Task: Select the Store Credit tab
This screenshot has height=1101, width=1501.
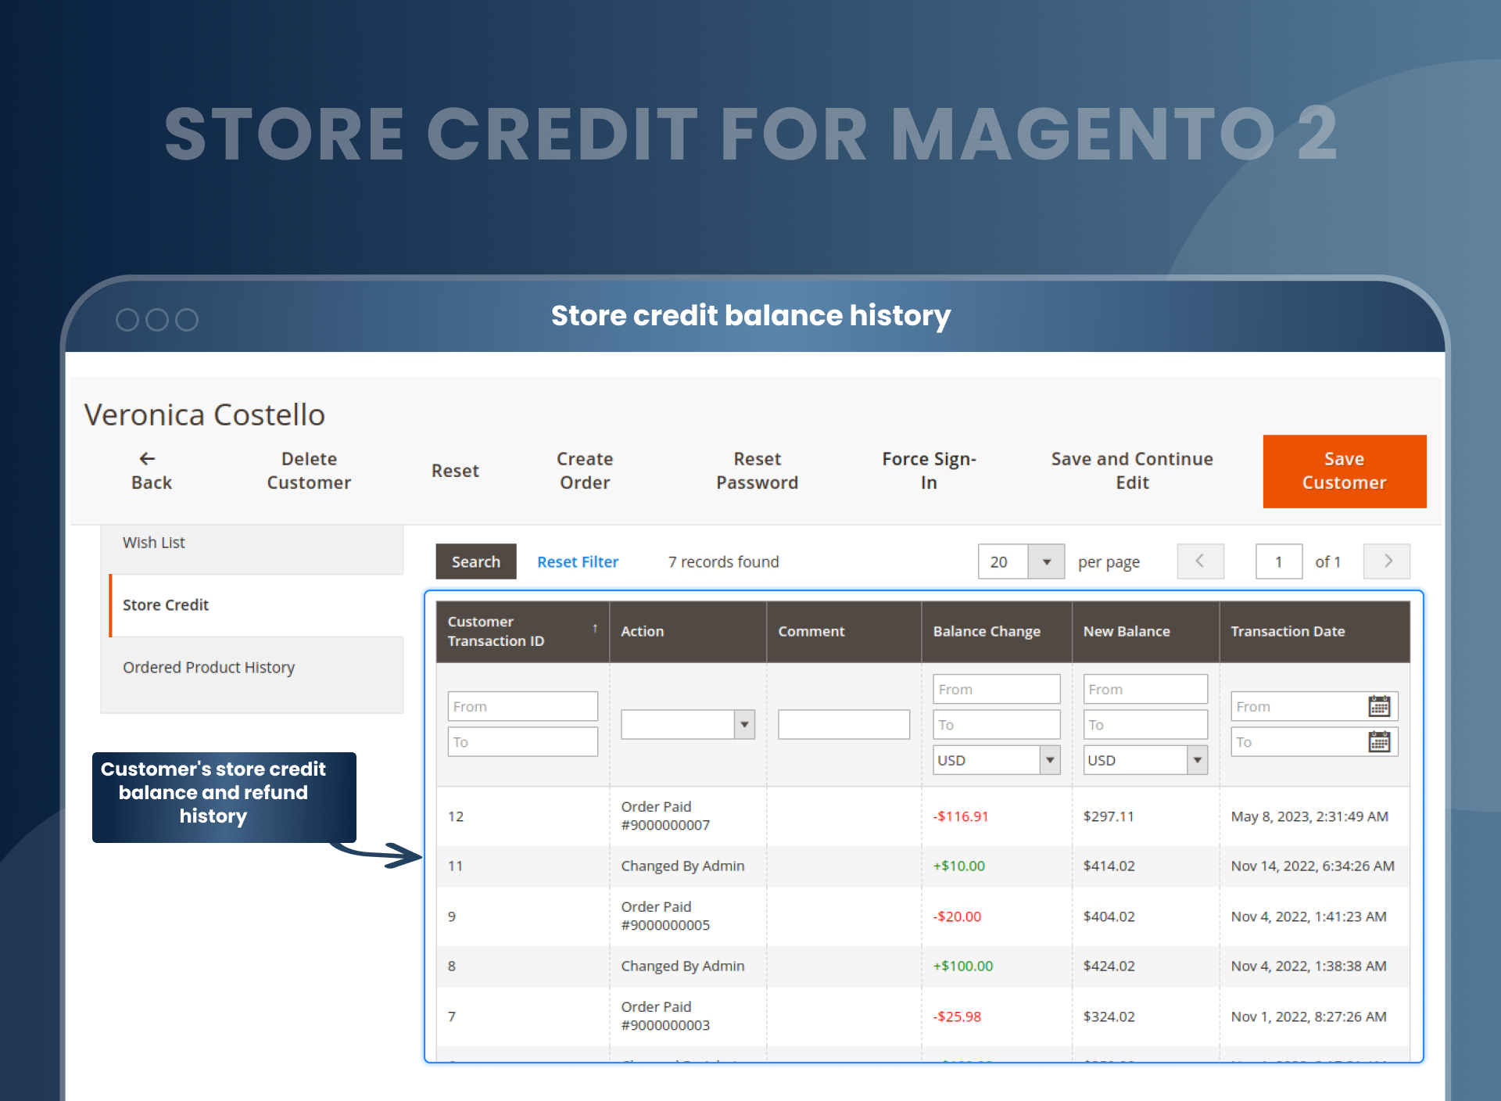Action: 256,605
